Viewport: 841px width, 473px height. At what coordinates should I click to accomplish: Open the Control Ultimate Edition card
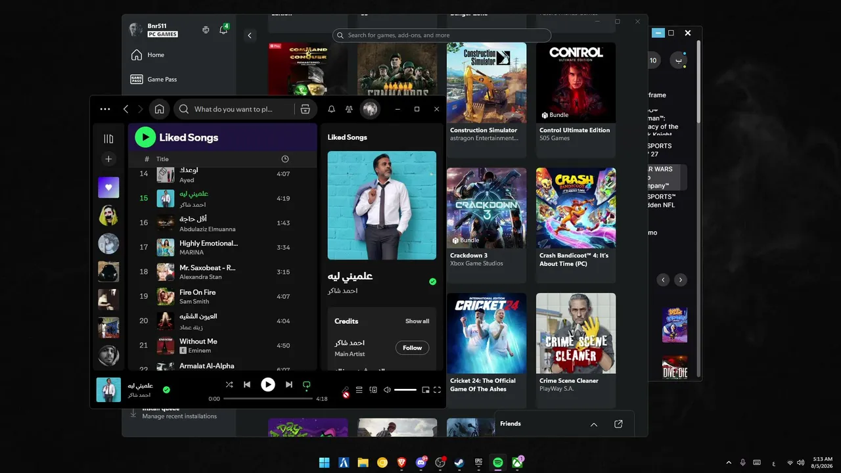point(576,100)
